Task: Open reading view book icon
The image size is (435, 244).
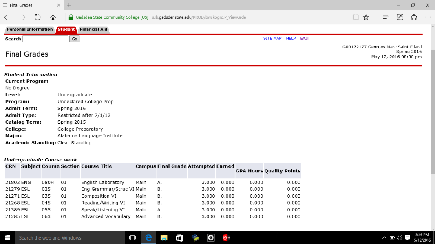Action: pyautogui.click(x=356, y=17)
